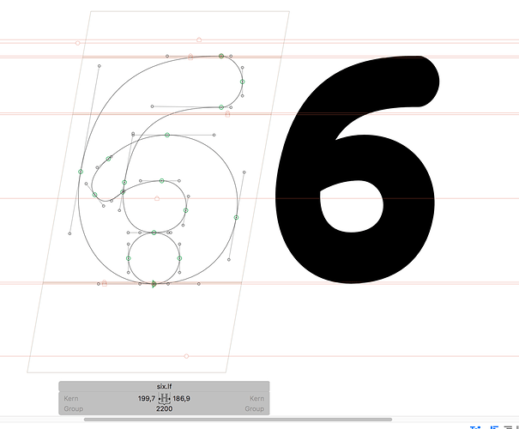Click the left Group field

click(73, 409)
